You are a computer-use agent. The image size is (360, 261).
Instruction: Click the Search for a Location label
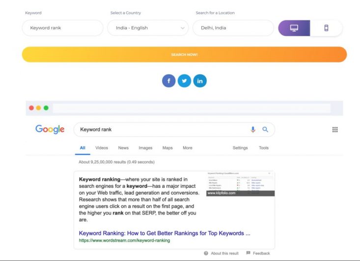215,13
